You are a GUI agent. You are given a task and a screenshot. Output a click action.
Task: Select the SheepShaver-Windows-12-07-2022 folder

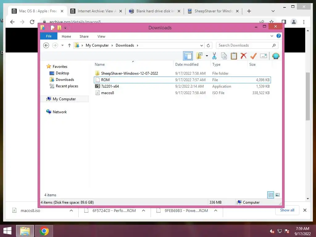pos(129,73)
